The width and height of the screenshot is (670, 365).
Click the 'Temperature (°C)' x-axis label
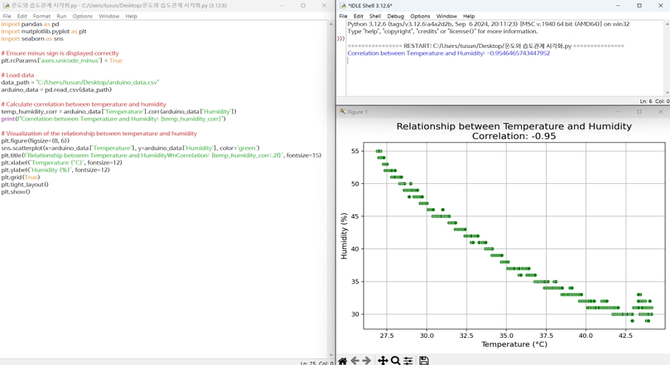pos(514,344)
